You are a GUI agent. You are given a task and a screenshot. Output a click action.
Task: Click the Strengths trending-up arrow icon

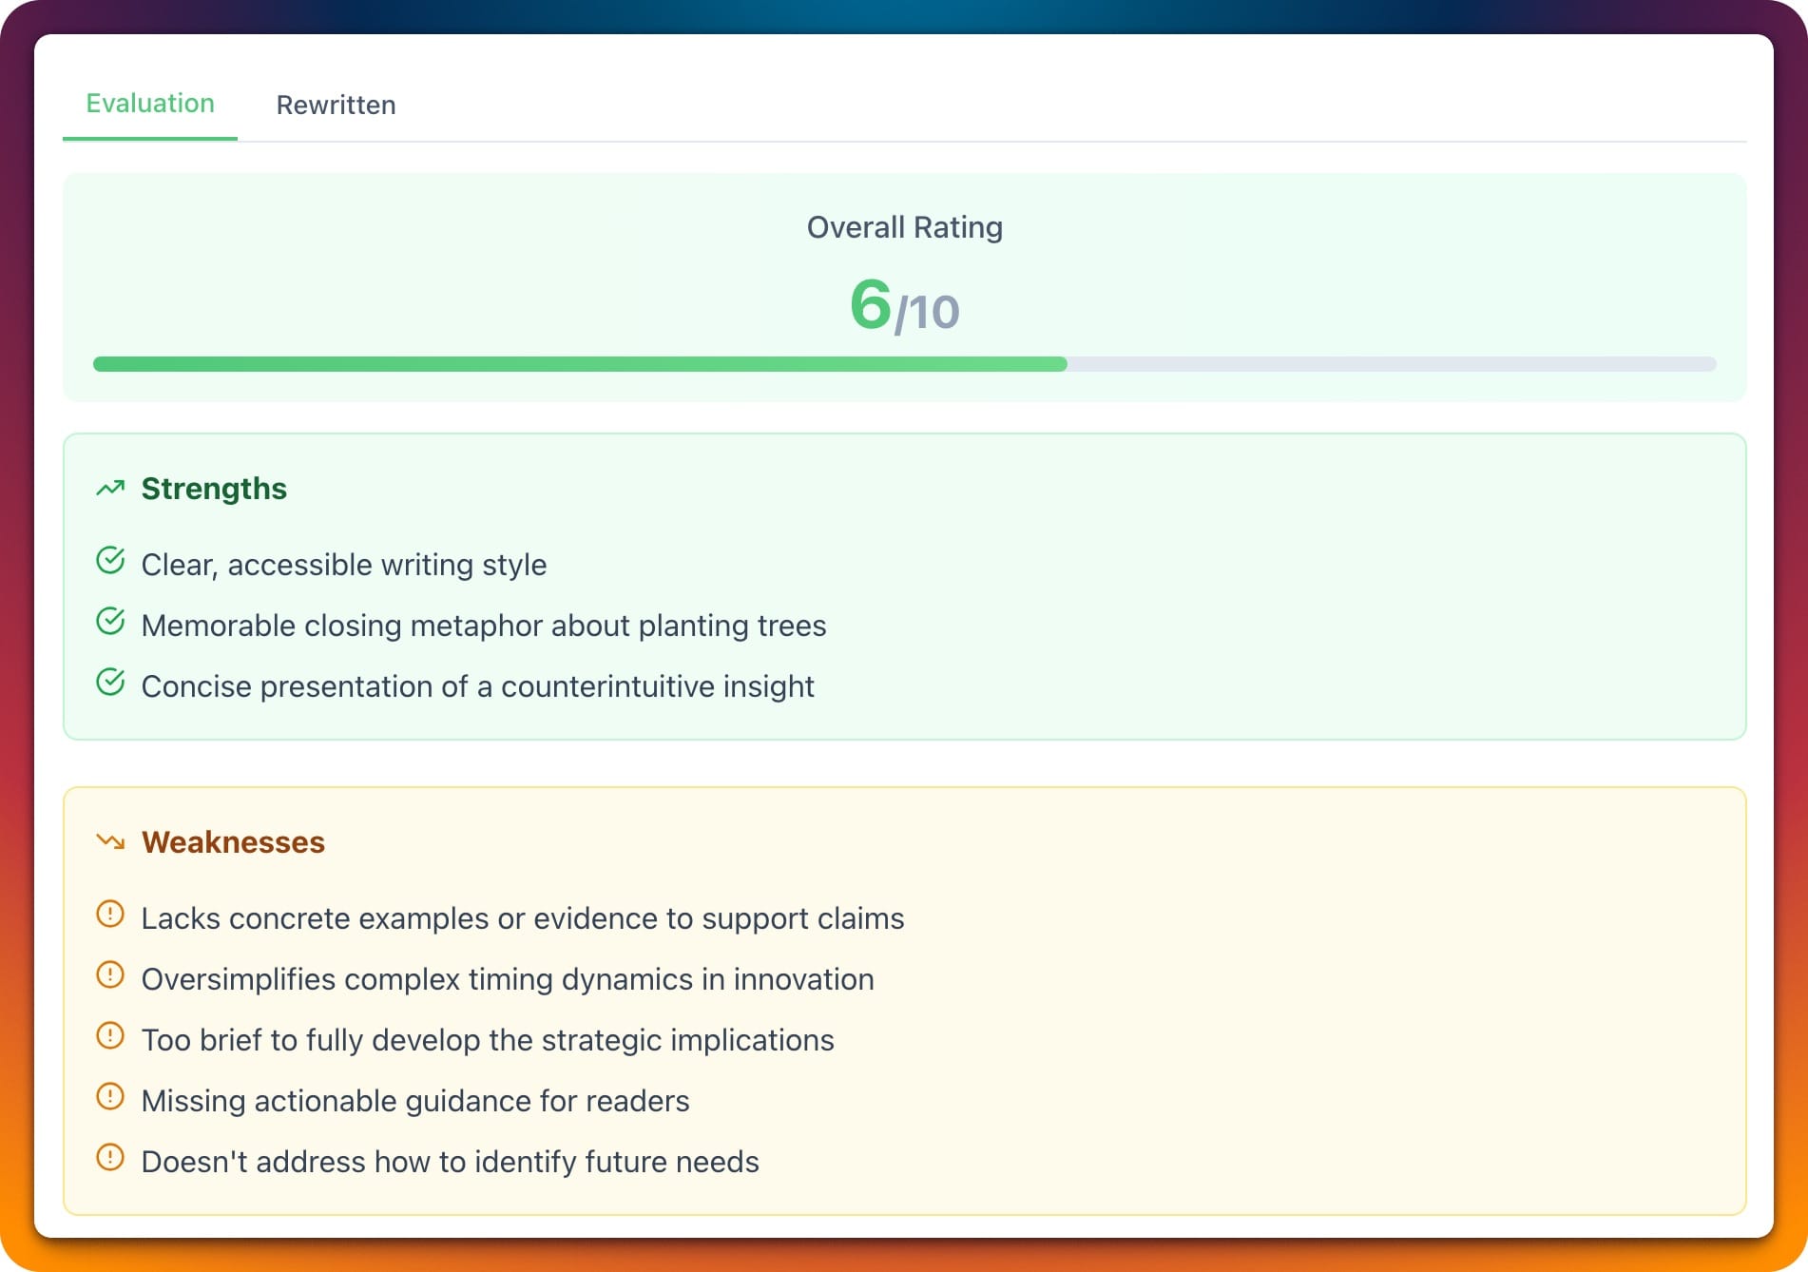pos(110,489)
